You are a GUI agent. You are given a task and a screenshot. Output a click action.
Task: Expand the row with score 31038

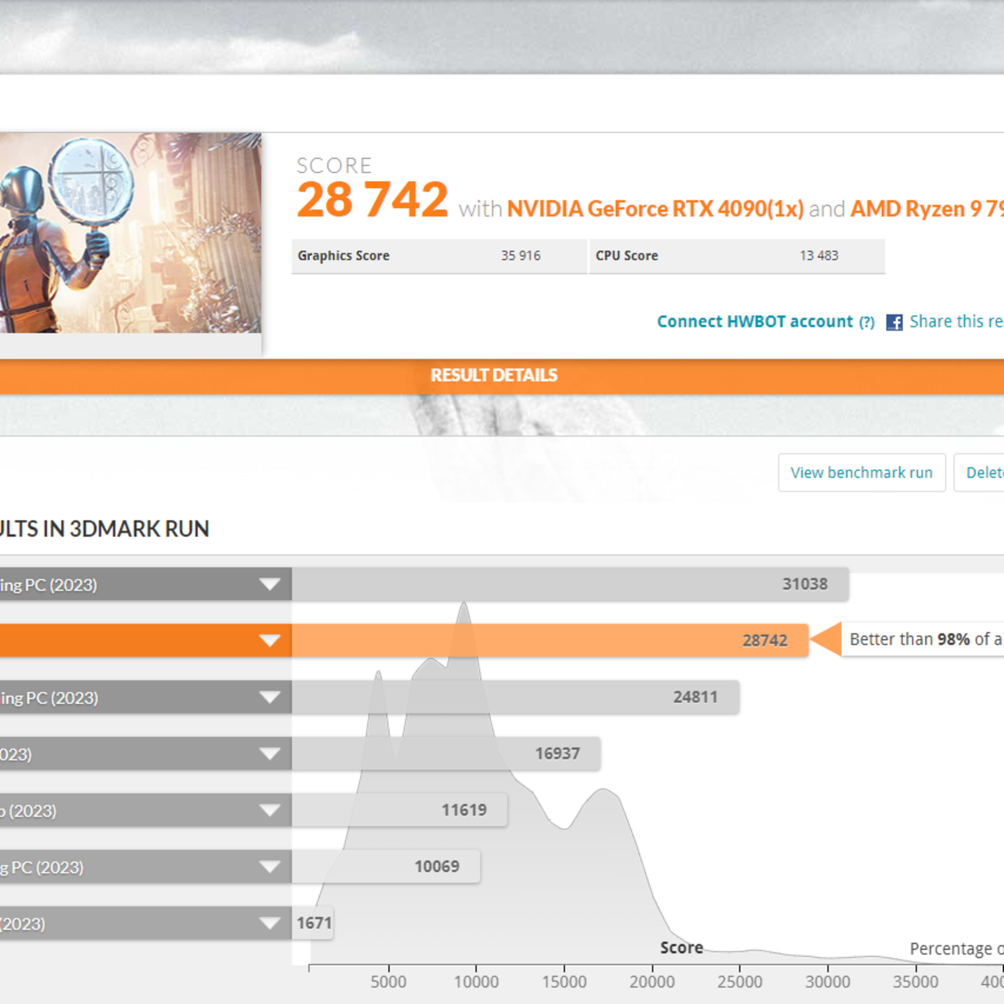coord(270,584)
